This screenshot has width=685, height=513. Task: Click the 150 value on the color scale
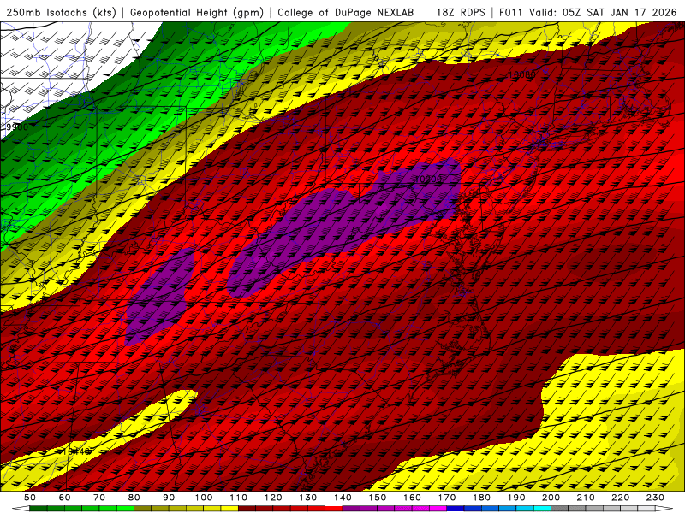[378, 498]
